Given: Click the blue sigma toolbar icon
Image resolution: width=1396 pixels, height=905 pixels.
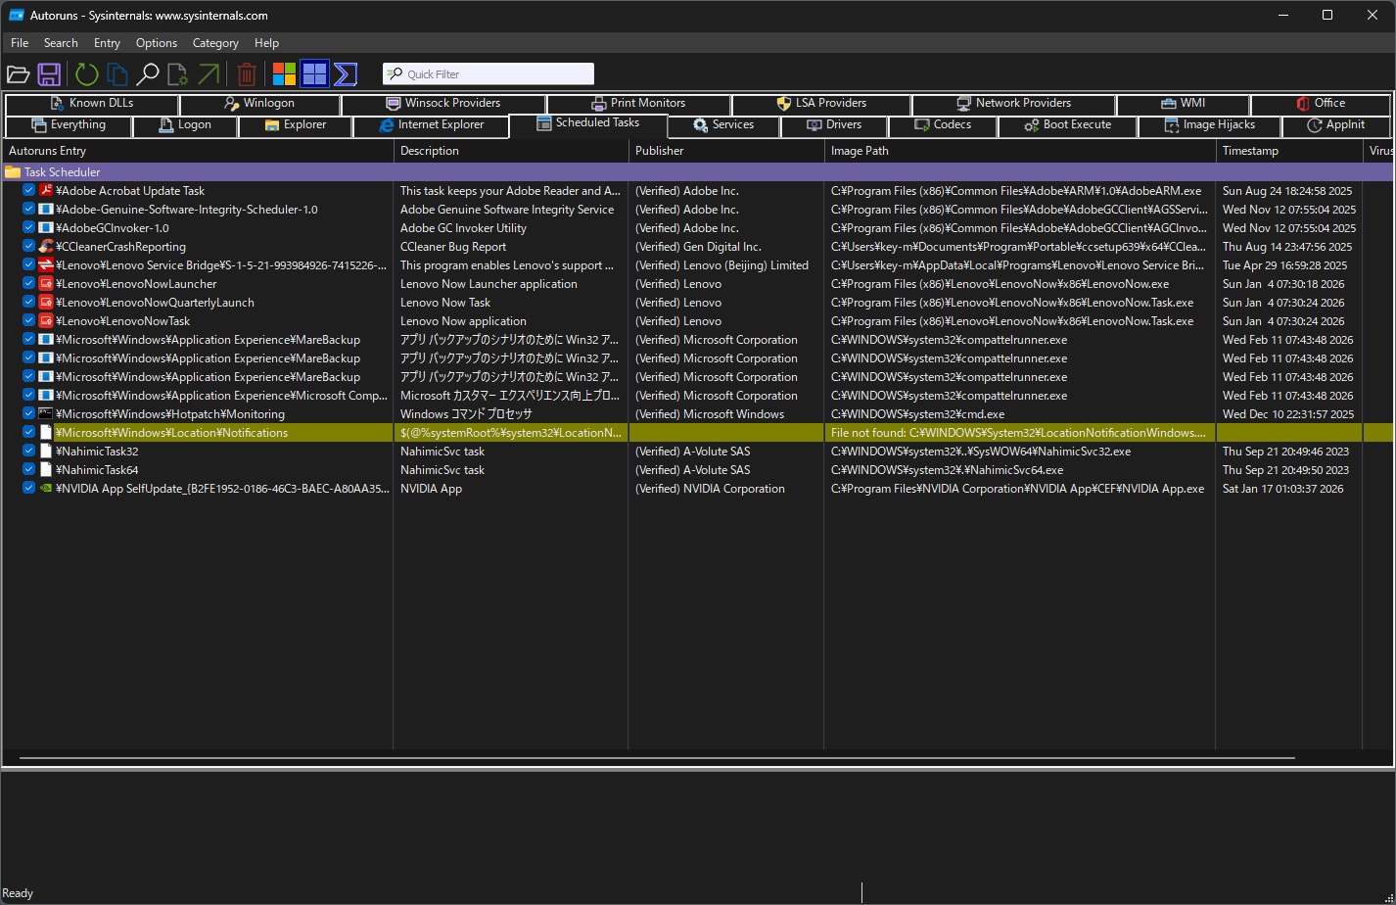Looking at the screenshot, I should tap(345, 74).
